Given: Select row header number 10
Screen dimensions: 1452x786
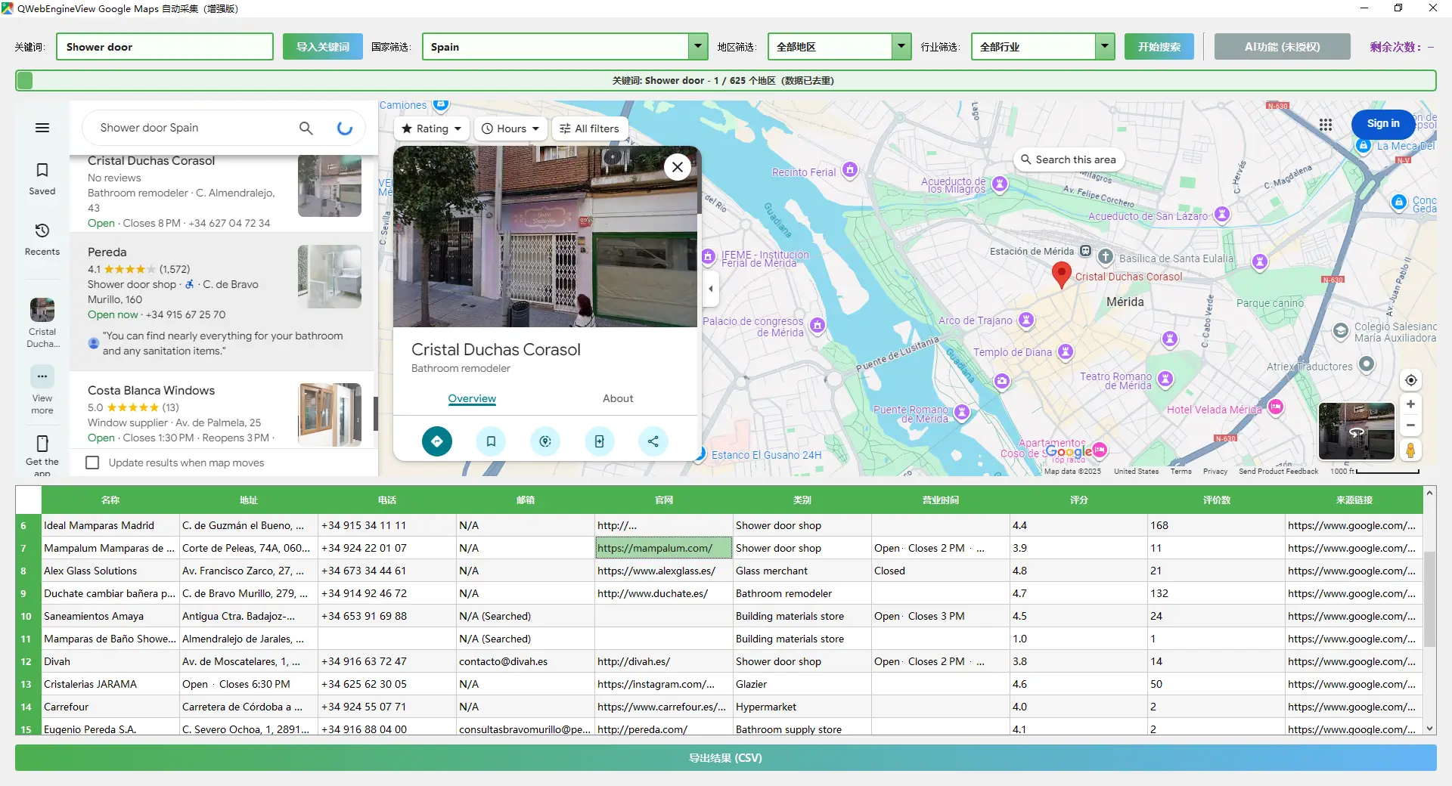Looking at the screenshot, I should click(x=28, y=616).
